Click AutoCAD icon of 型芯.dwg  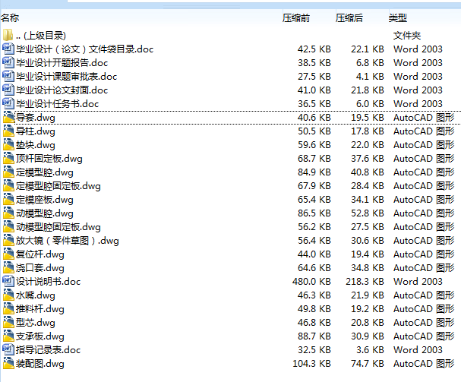point(8,322)
